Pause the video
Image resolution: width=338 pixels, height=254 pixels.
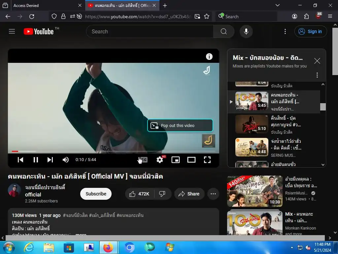click(36, 160)
